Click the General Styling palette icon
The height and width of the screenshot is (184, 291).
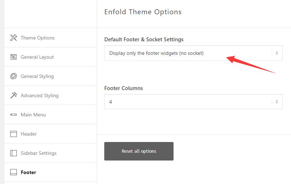click(14, 76)
